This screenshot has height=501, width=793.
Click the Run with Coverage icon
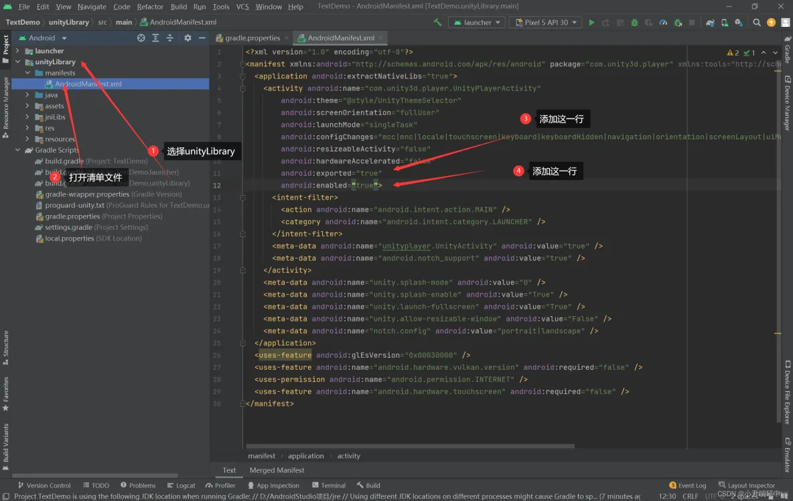pos(648,22)
